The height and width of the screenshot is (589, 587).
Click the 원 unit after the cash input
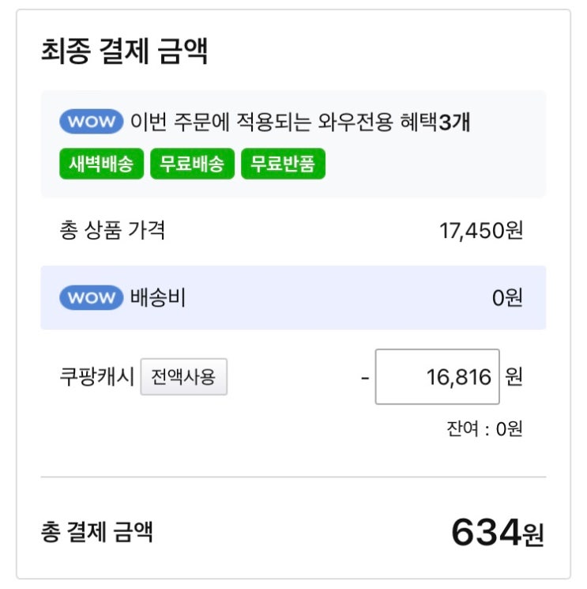(x=514, y=377)
